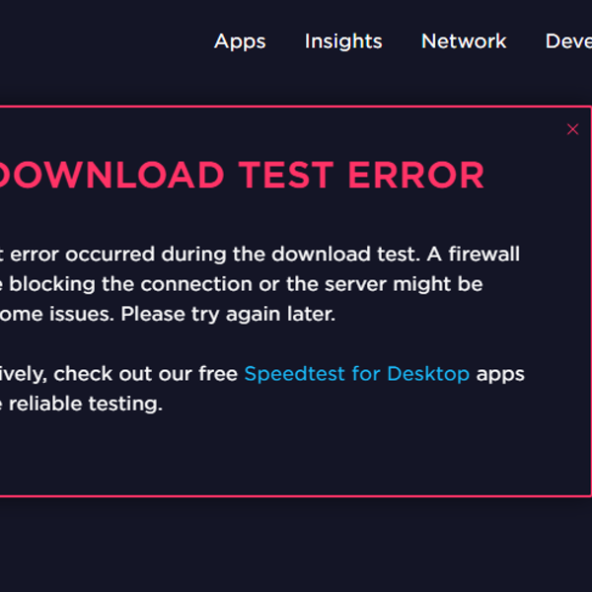Follow the Speedtest for Desktop link
Viewport: 592px width, 592px height.
(357, 374)
